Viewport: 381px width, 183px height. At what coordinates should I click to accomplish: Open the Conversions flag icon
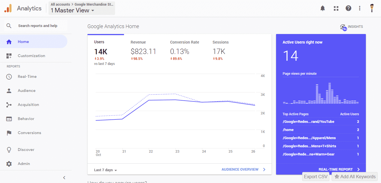[9, 133]
